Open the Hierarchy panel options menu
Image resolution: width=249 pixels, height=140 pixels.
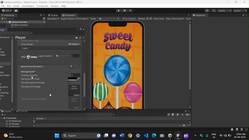point(44,15)
